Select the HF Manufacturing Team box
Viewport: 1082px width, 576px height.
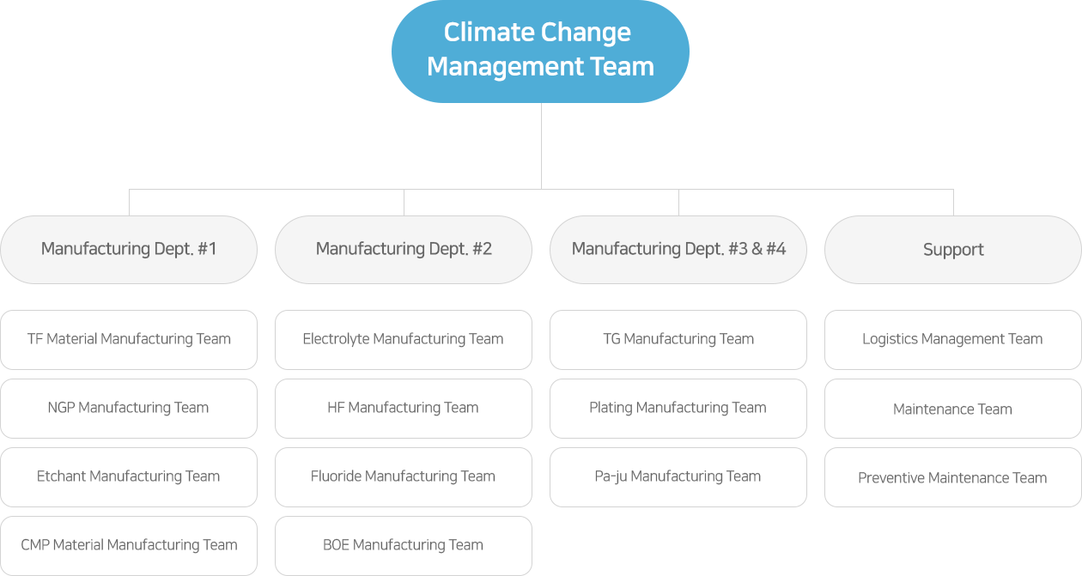pyautogui.click(x=404, y=409)
